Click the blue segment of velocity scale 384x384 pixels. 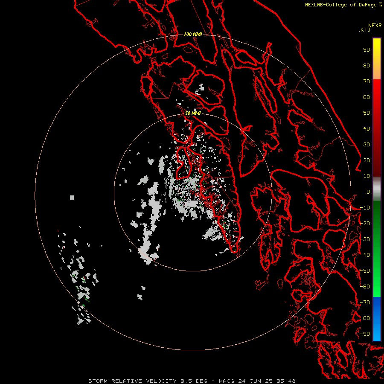[377, 319]
